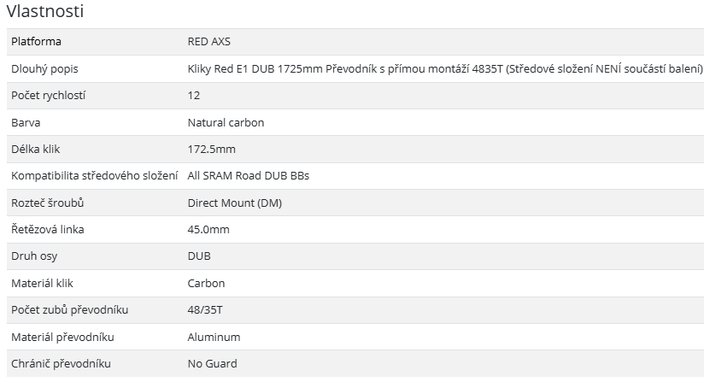Click the Aluminum chainring material value

click(x=214, y=337)
